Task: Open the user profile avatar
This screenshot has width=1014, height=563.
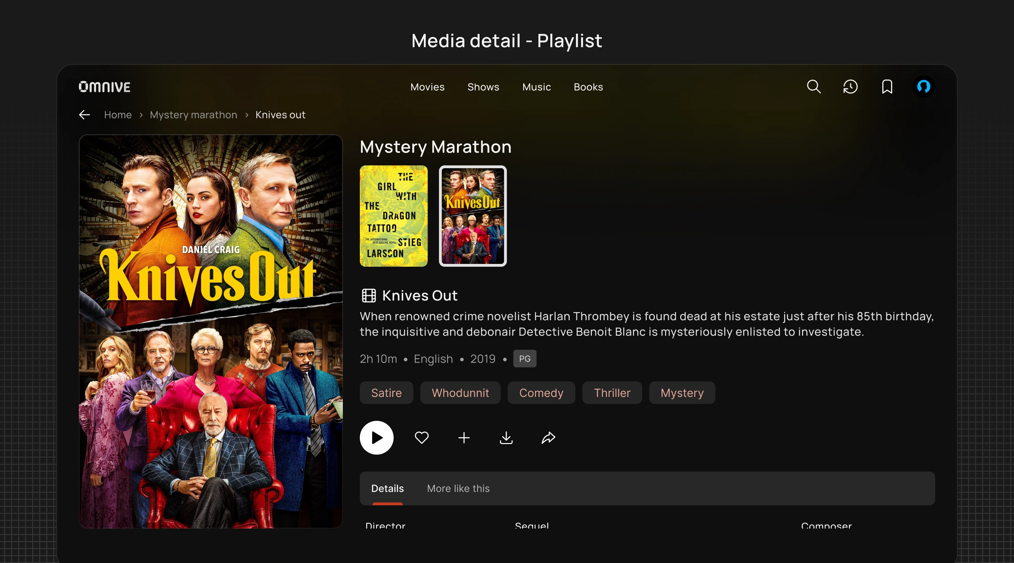Action: coord(924,87)
